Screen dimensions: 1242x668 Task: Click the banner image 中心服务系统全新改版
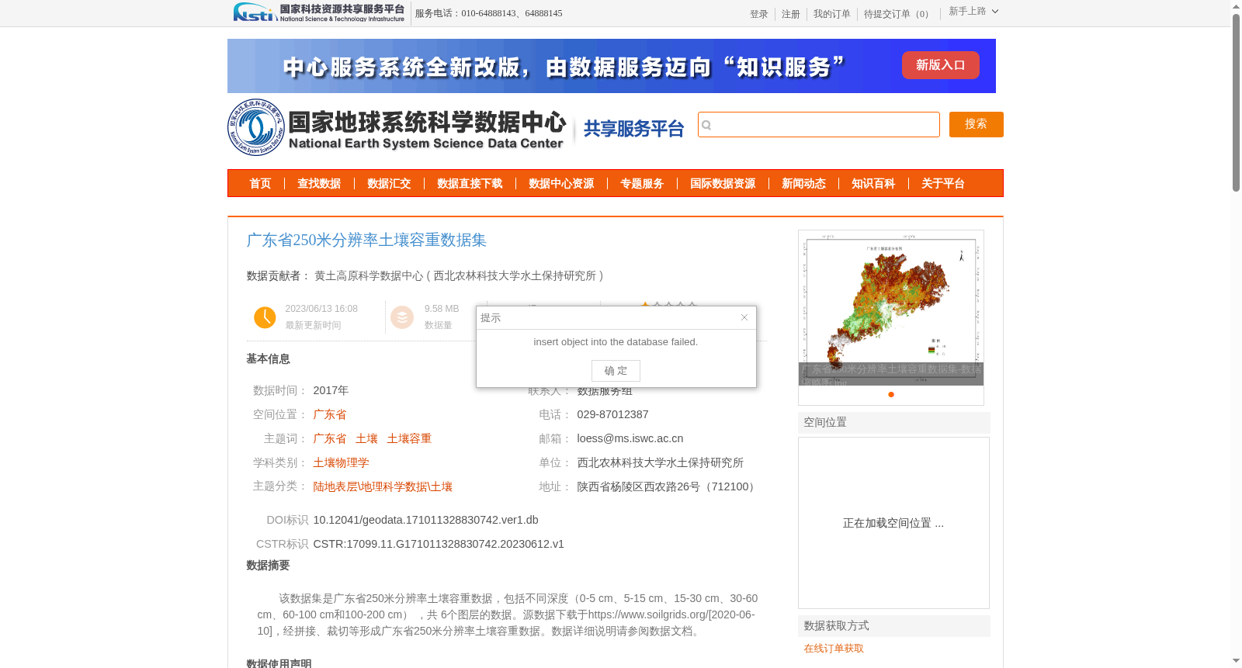[x=612, y=66]
